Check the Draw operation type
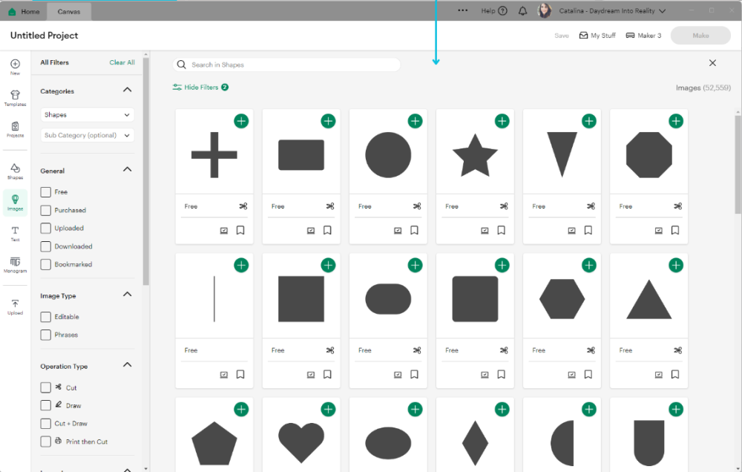The height and width of the screenshot is (472, 742). pos(45,405)
